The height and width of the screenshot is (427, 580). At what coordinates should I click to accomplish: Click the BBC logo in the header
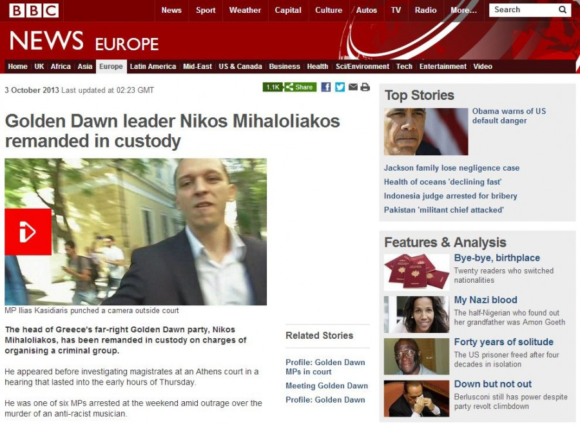coord(34,10)
